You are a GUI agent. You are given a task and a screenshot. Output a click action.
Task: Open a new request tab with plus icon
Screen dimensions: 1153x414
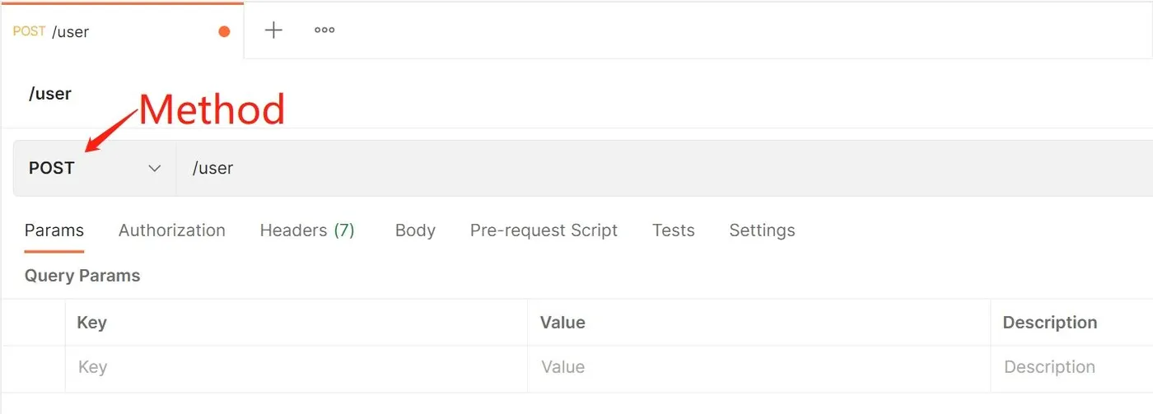[273, 30]
